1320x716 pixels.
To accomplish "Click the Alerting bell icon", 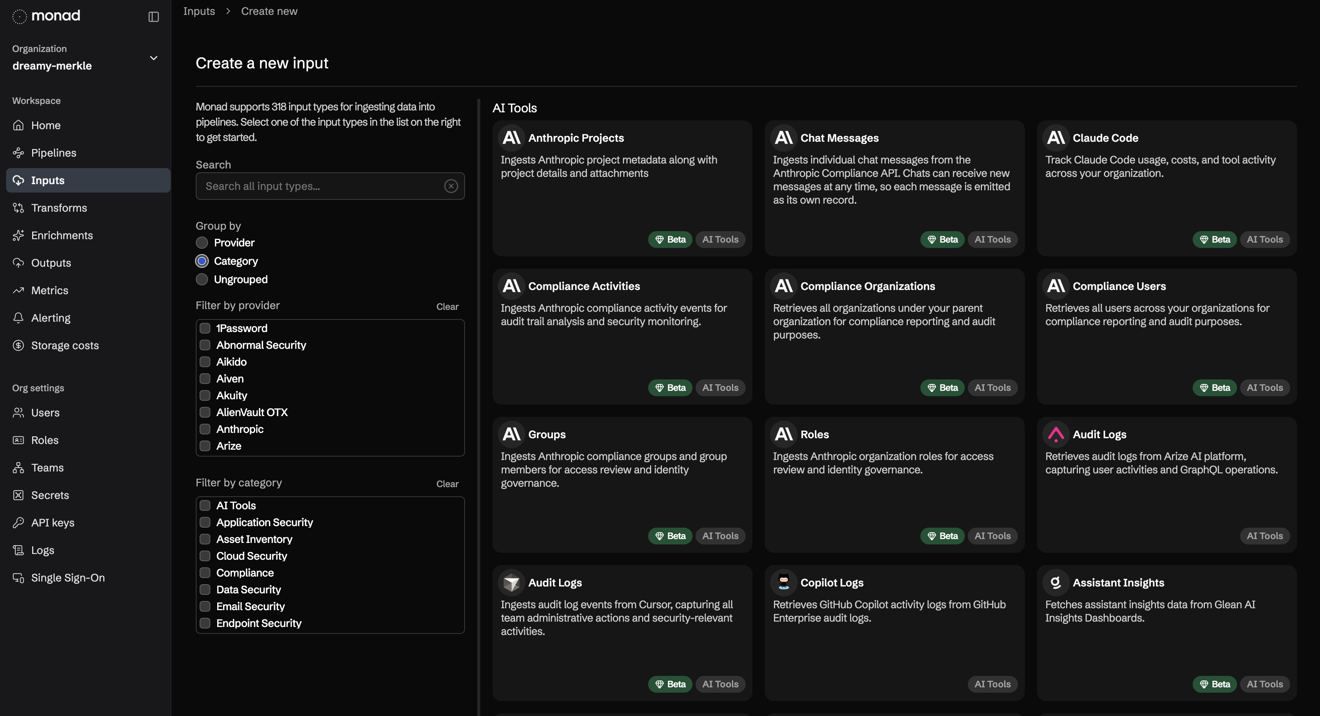I will [18, 318].
